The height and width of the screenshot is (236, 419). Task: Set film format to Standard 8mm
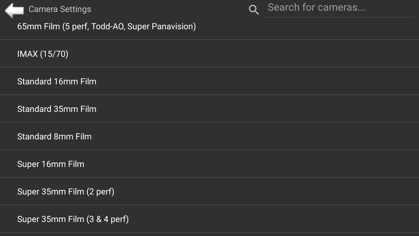point(54,137)
